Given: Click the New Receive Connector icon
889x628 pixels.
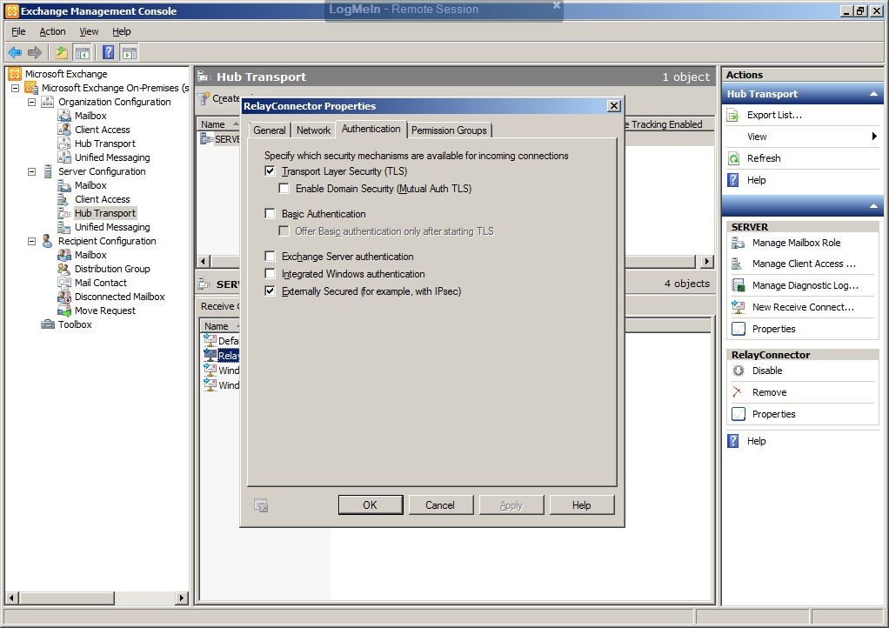Looking at the screenshot, I should [739, 307].
